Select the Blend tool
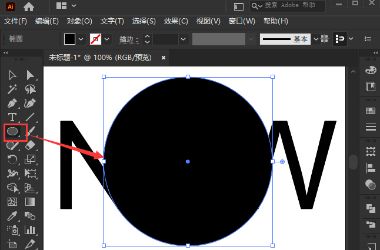This screenshot has width=380, height=250. [x=30, y=216]
